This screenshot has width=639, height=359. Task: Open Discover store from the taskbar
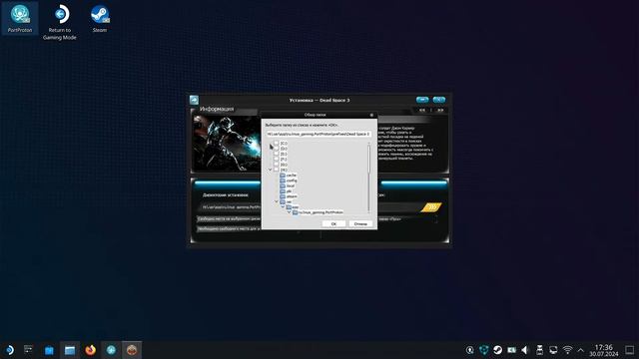(49, 350)
